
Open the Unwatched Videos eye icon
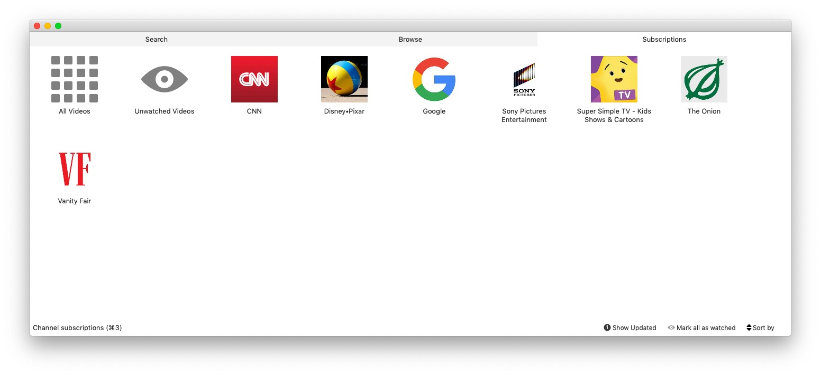pos(165,79)
